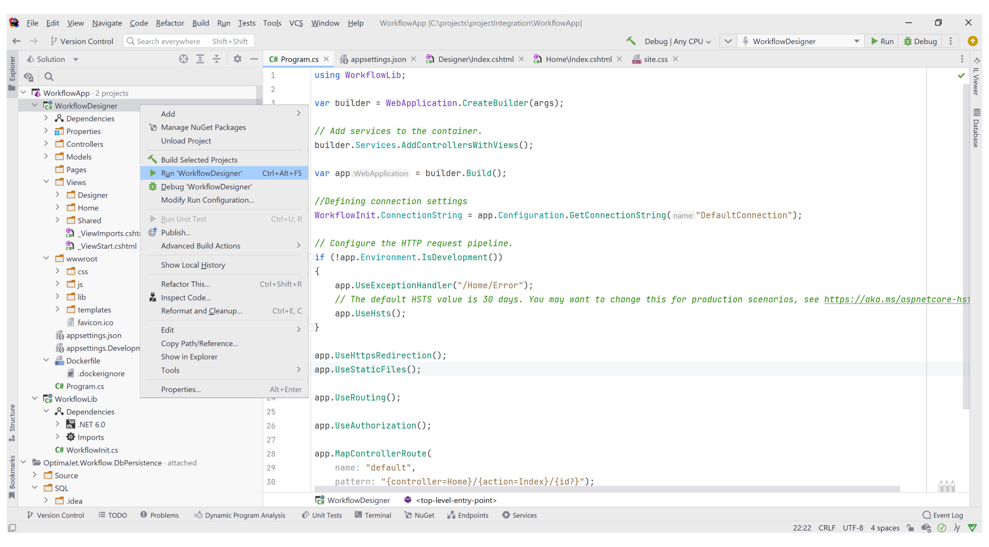The image size is (989, 547).
Task: Click the forward navigation arrow
Action: click(34, 41)
